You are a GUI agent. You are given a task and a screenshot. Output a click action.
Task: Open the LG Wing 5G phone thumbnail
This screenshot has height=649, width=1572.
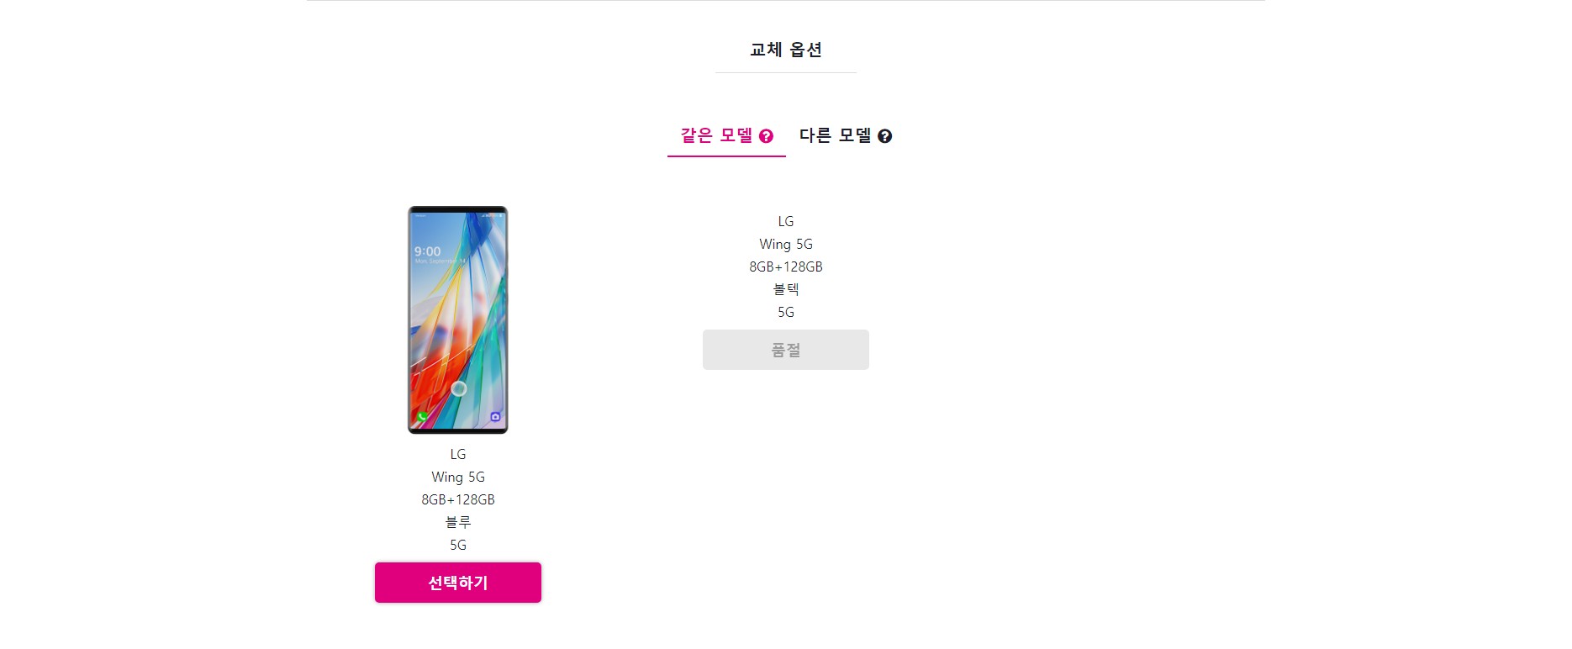[458, 320]
